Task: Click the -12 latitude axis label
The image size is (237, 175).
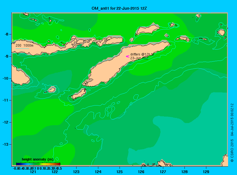Action: pyautogui.click(x=5, y=122)
